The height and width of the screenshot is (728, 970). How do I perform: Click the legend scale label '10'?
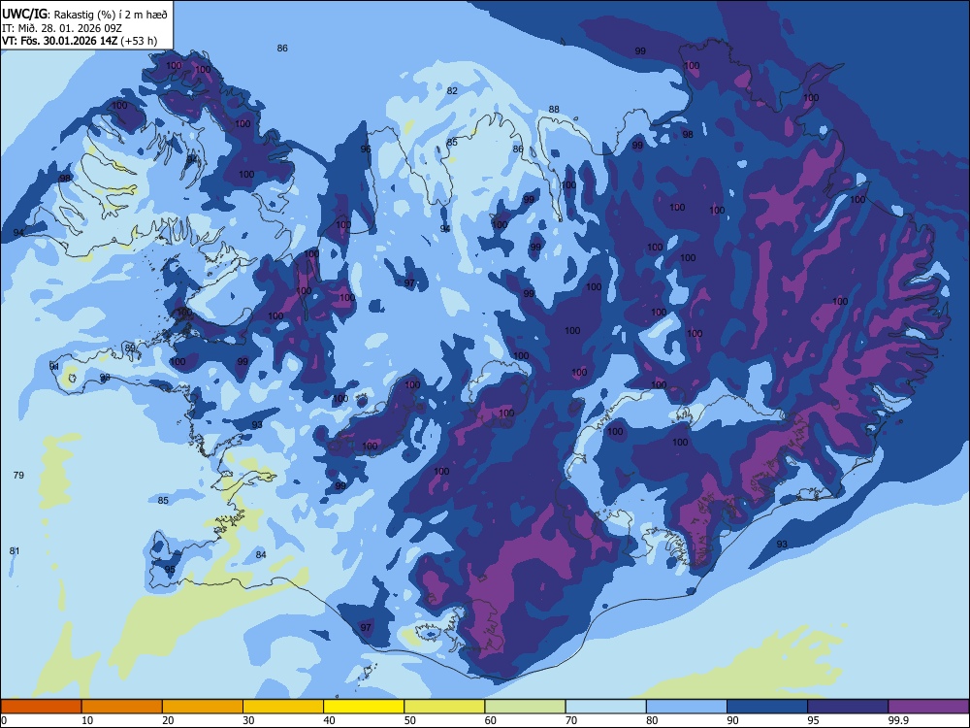87,720
